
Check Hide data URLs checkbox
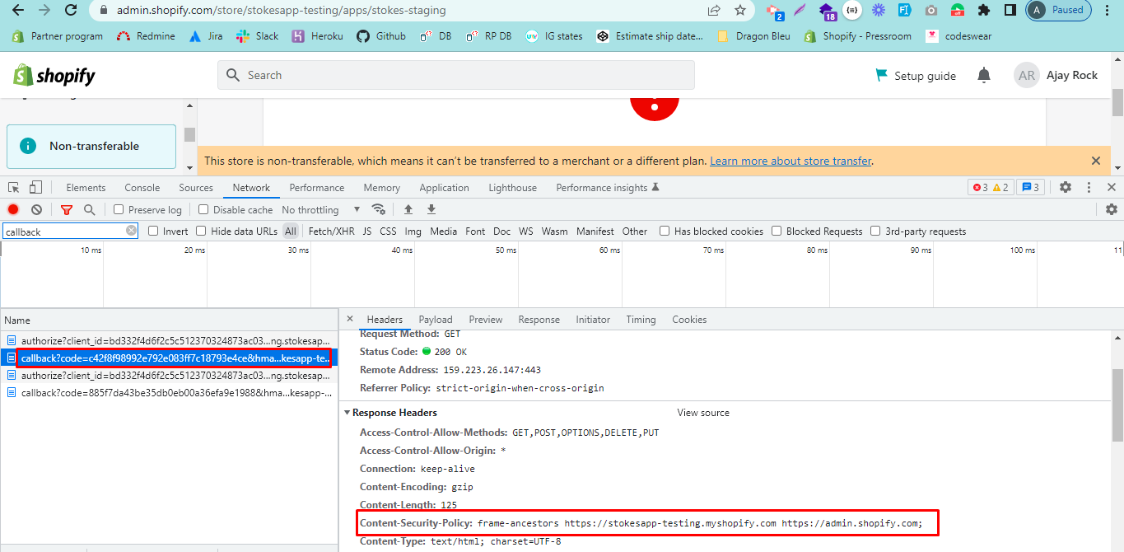[x=201, y=232]
